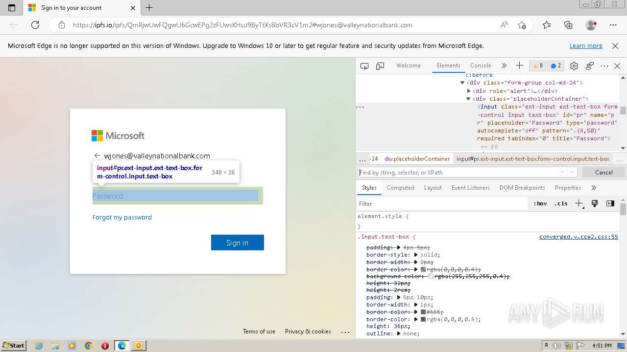The height and width of the screenshot is (352, 627).
Task: Click back arrow next to wjones email
Action: [97, 156]
